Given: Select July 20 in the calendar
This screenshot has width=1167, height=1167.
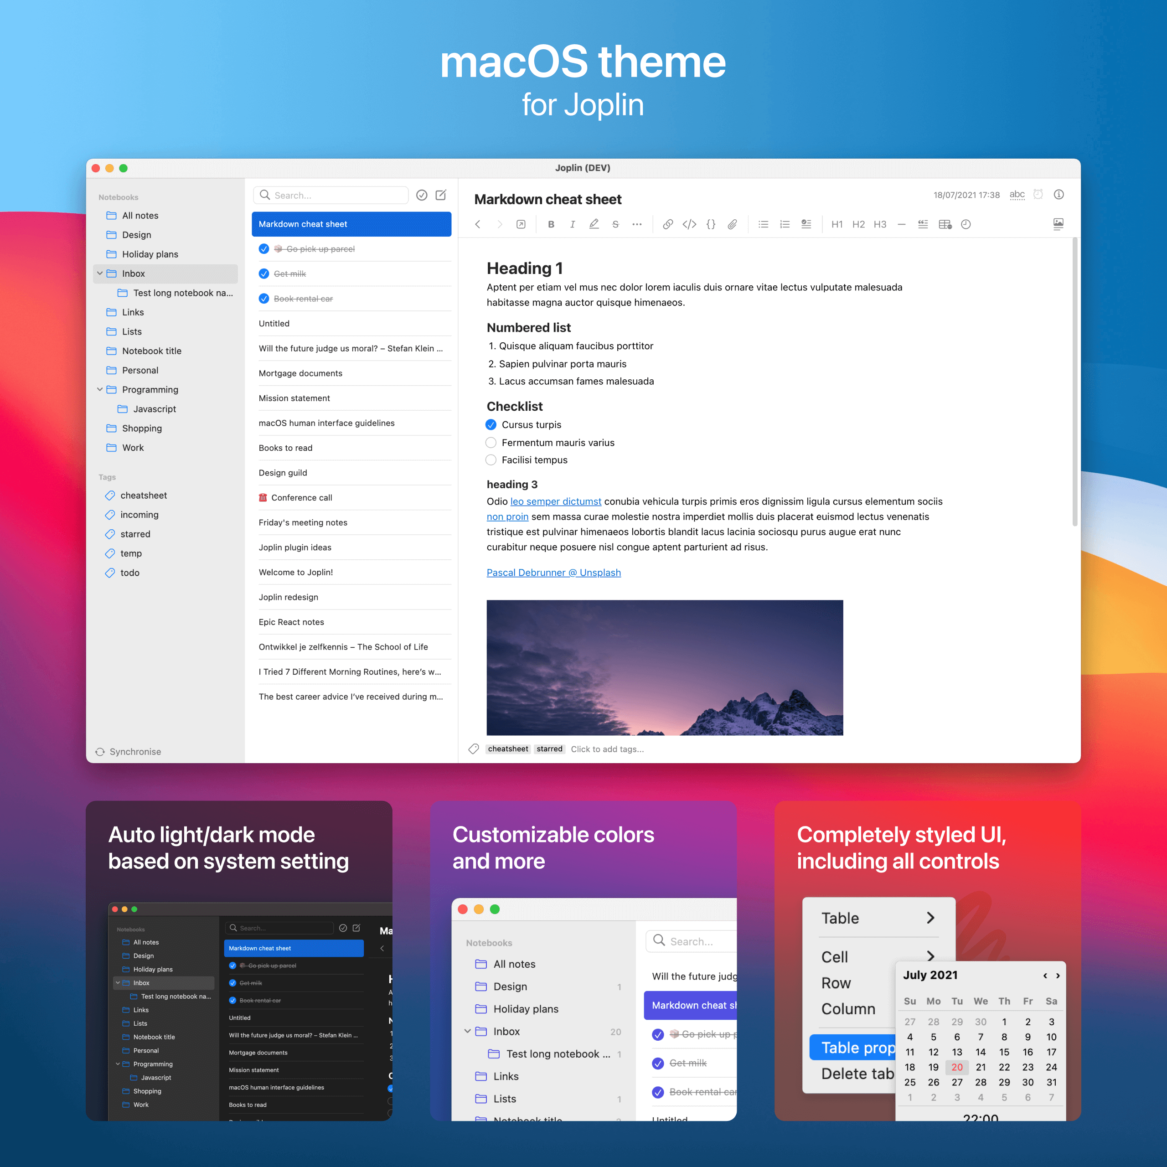Looking at the screenshot, I should (x=957, y=1067).
